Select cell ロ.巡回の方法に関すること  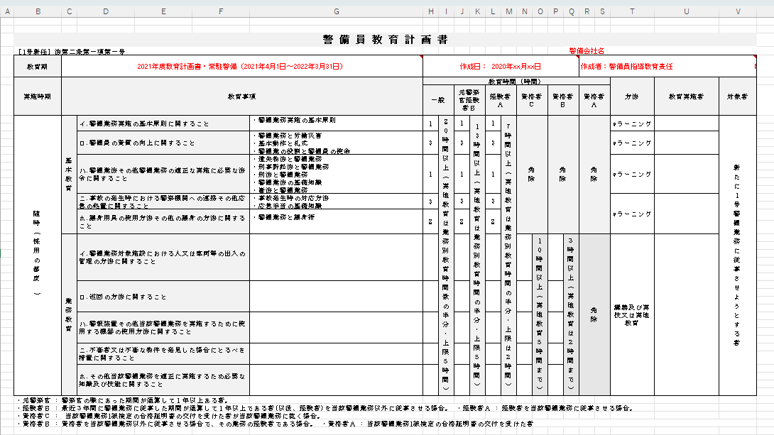[x=163, y=297]
